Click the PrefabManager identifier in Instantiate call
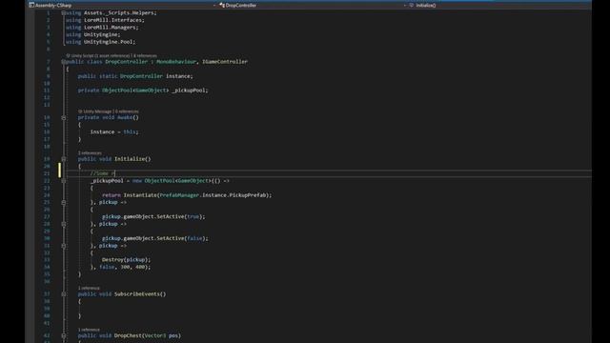610x343 pixels. (x=179, y=195)
